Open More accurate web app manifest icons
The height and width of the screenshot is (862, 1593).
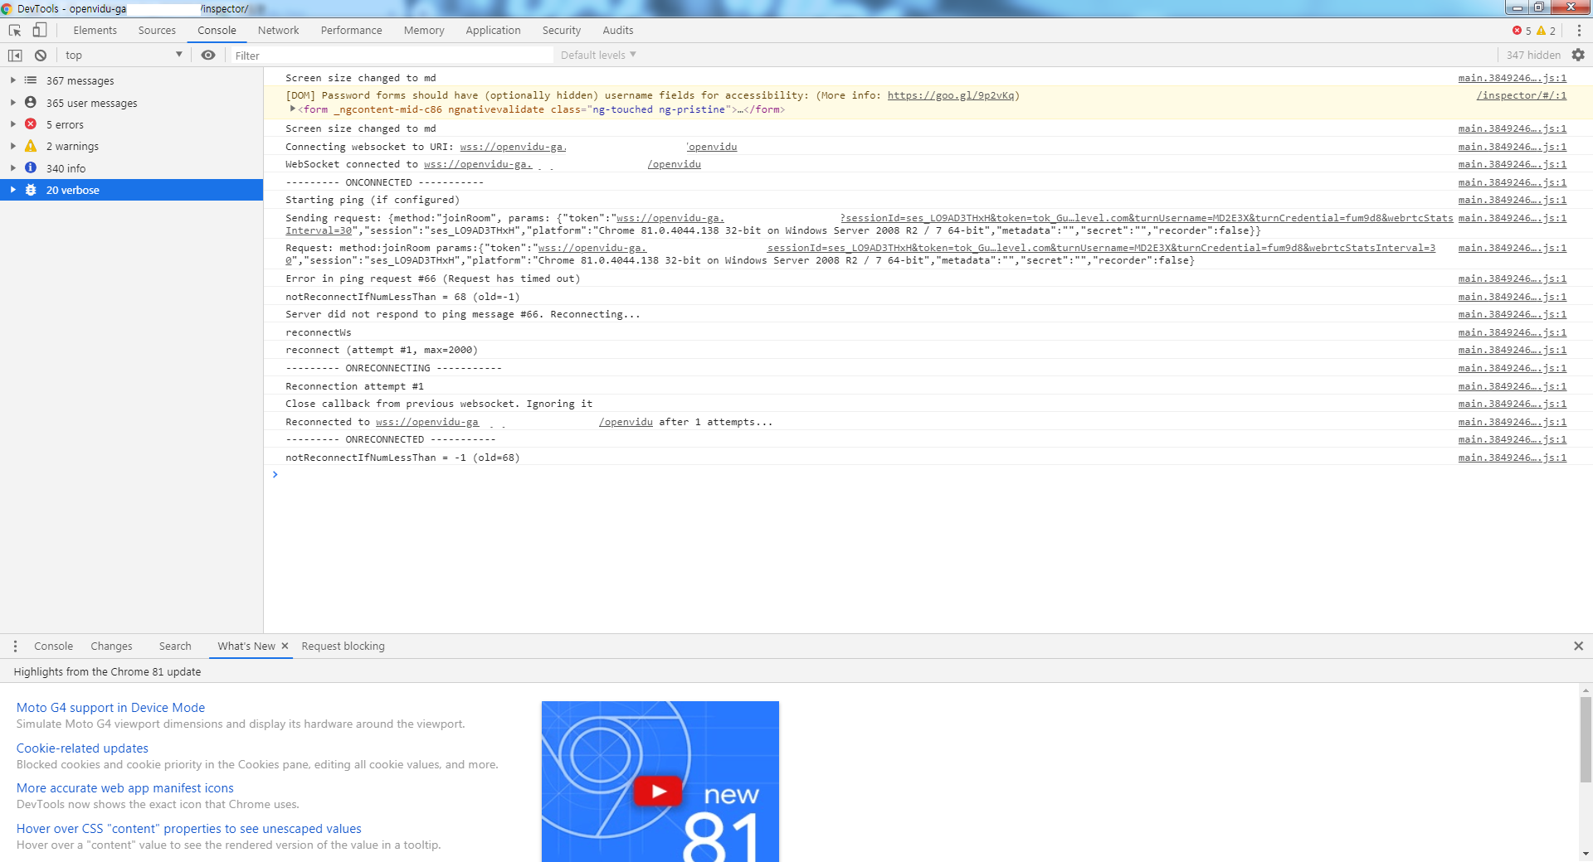[x=125, y=788]
